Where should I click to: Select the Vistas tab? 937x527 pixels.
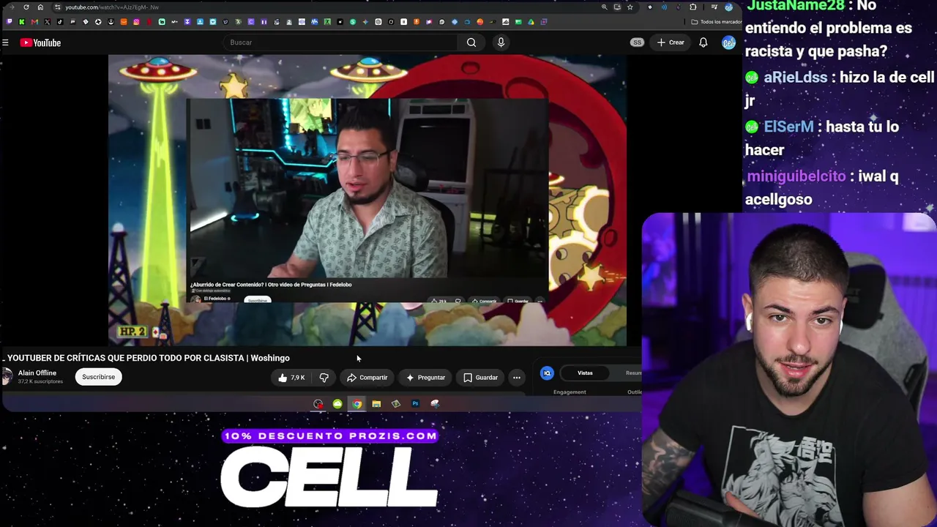pyautogui.click(x=585, y=373)
